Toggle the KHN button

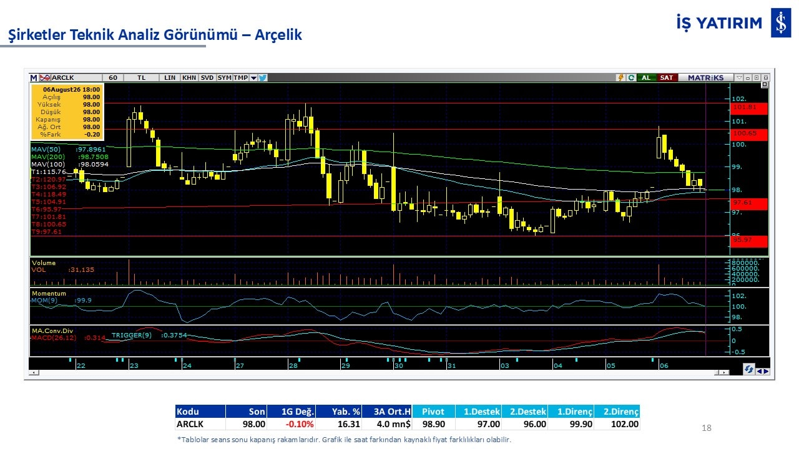[x=189, y=78]
